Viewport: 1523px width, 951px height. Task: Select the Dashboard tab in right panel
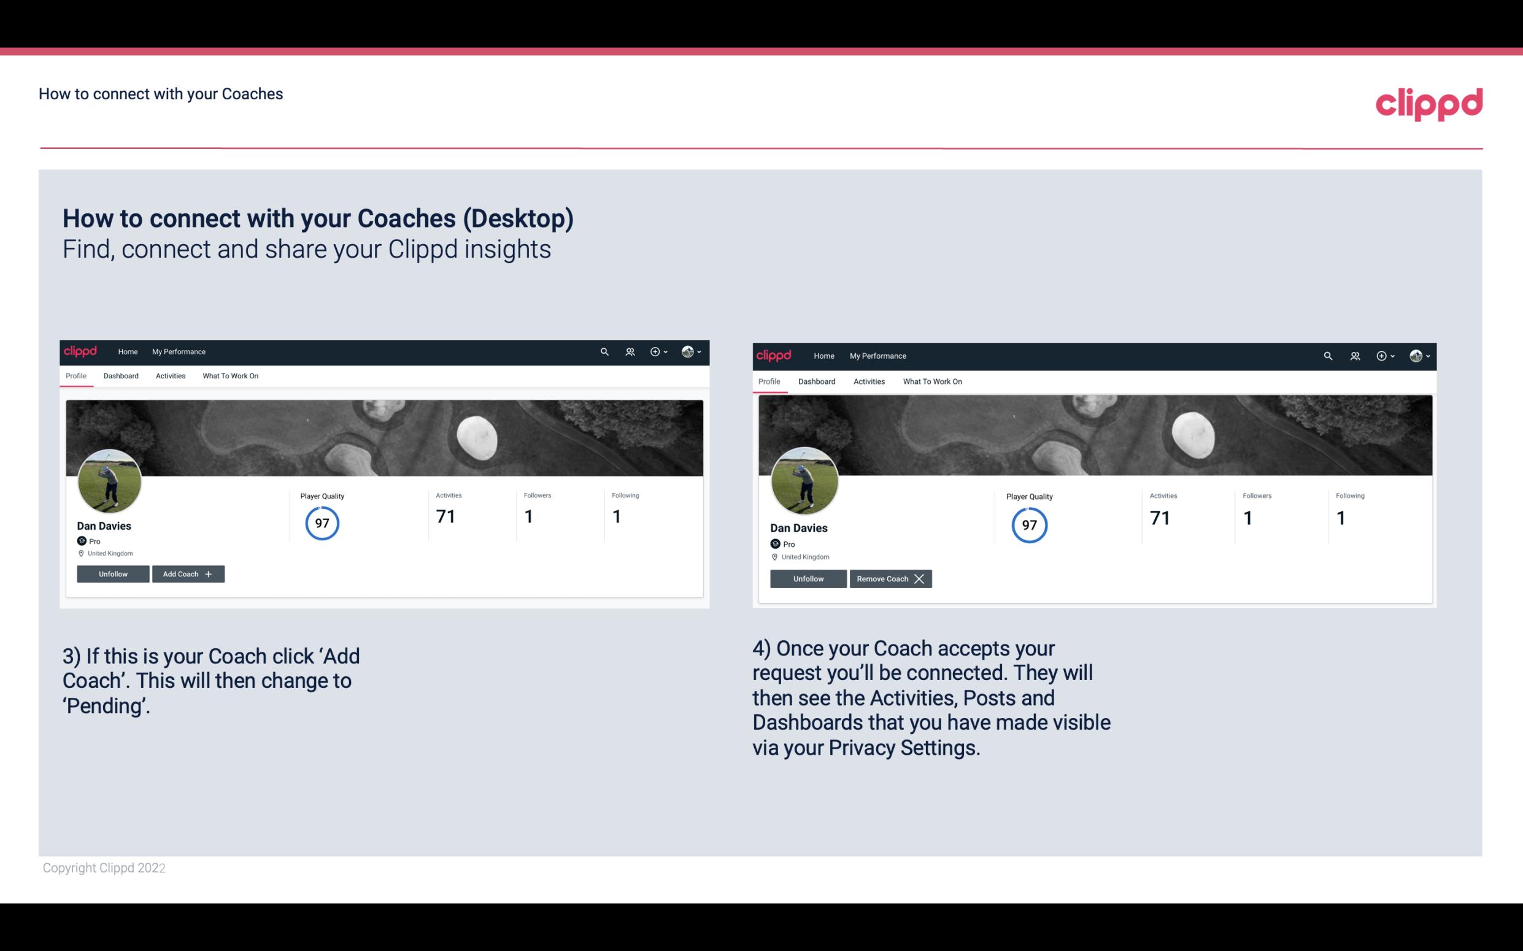tap(815, 380)
